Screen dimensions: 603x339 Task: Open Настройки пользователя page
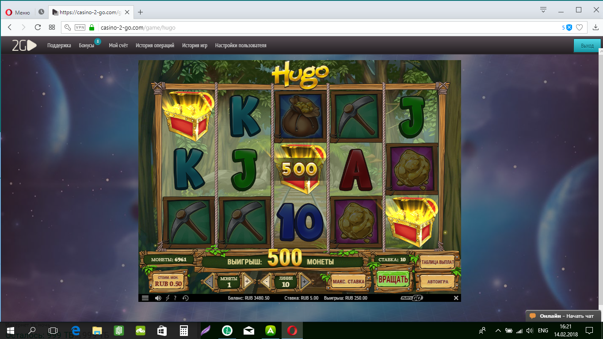pyautogui.click(x=240, y=46)
